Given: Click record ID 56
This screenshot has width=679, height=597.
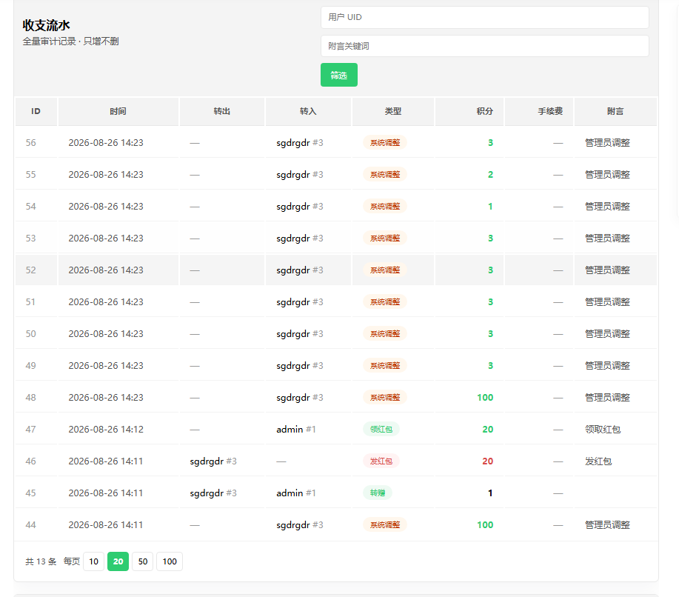Looking at the screenshot, I should click(x=31, y=142).
